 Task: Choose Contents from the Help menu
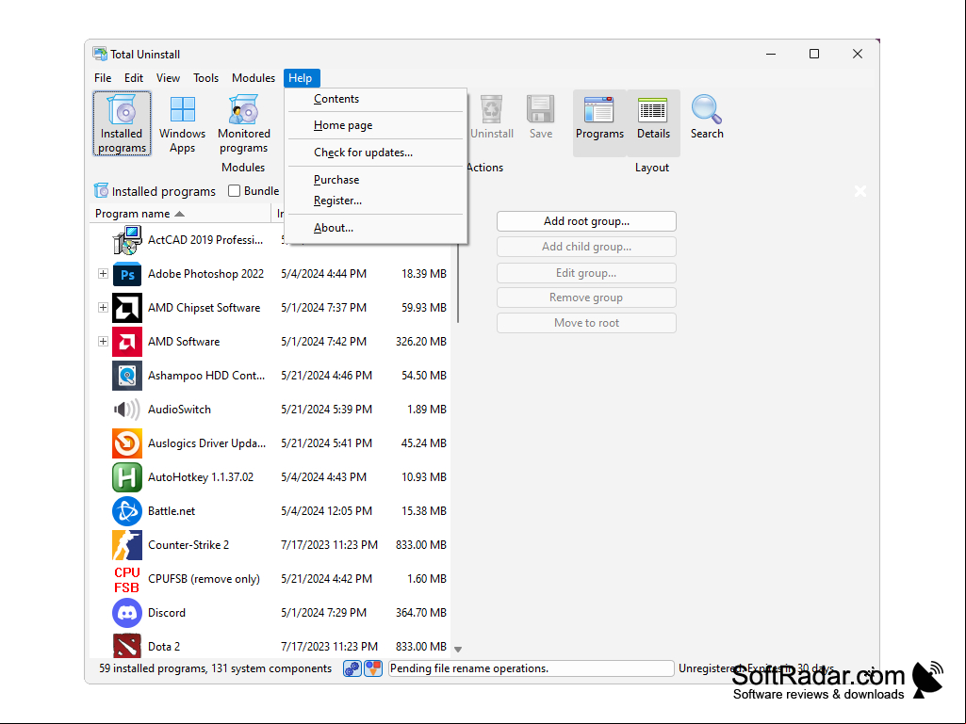(x=375, y=99)
